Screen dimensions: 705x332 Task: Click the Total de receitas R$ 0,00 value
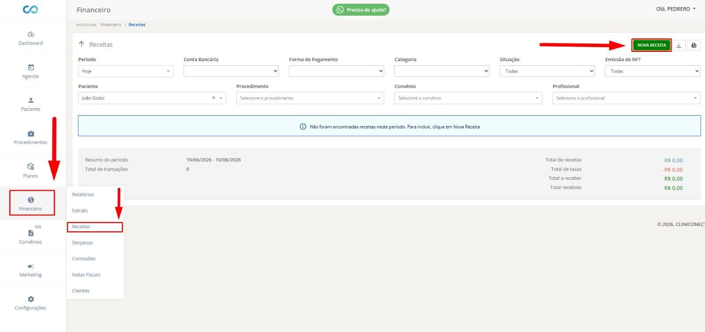pos(673,161)
